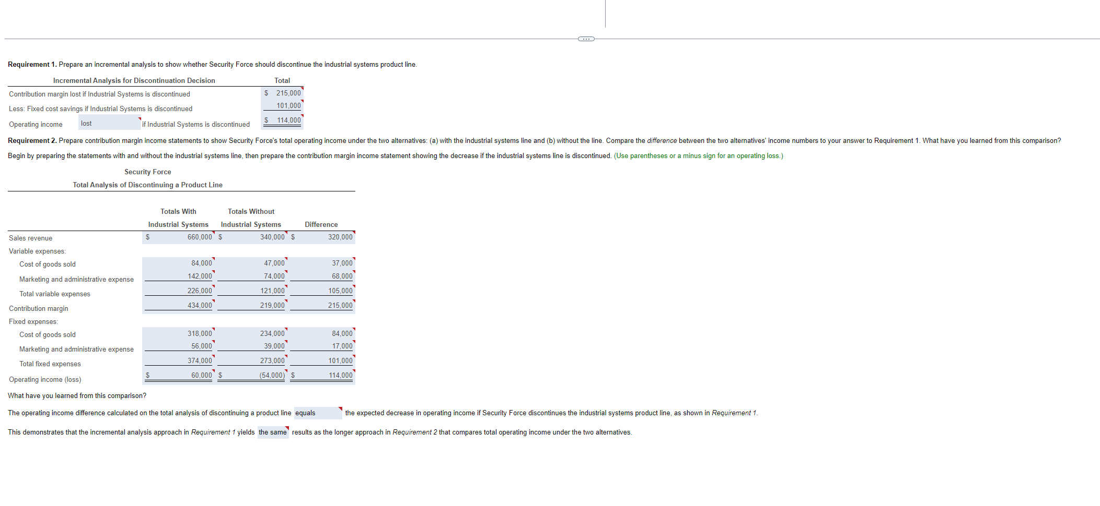Click the red triangle on the Sales revenue Difference cell
The width and height of the screenshot is (1100, 506).
coord(354,233)
